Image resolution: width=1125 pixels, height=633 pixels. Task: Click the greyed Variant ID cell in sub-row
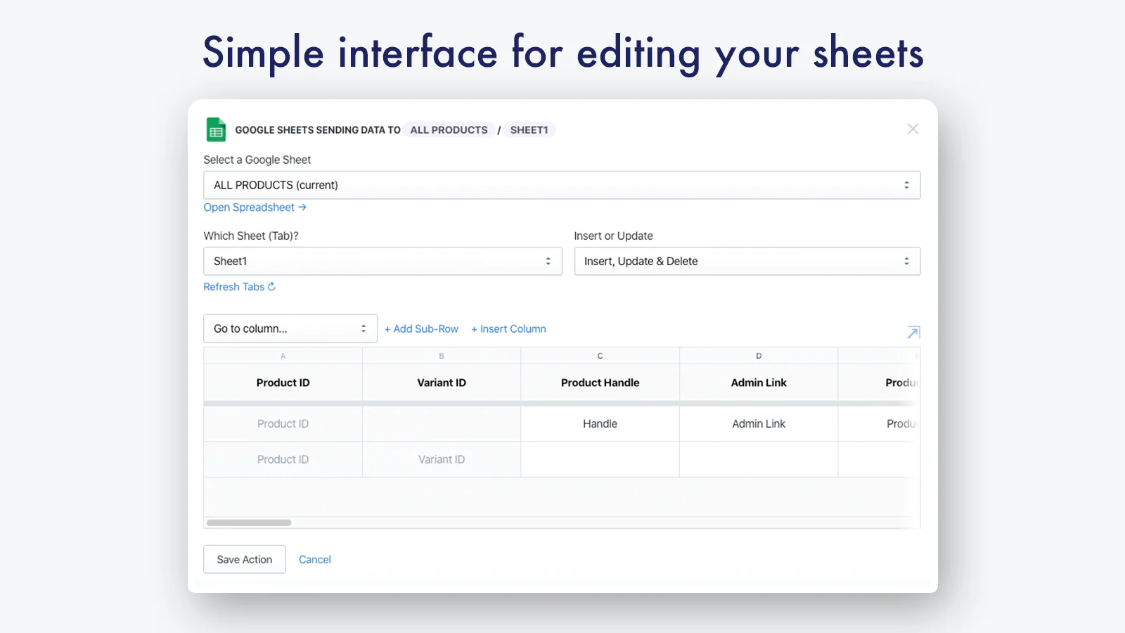point(442,459)
